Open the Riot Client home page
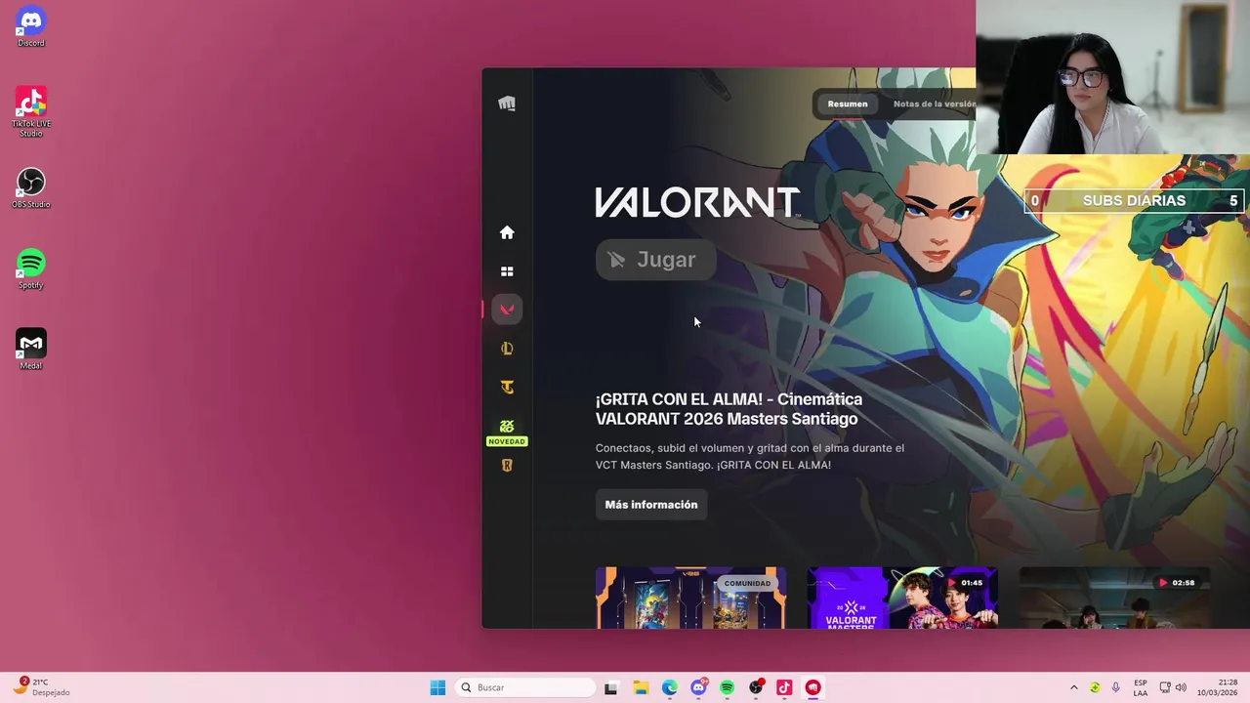This screenshot has width=1250, height=703. tap(507, 232)
